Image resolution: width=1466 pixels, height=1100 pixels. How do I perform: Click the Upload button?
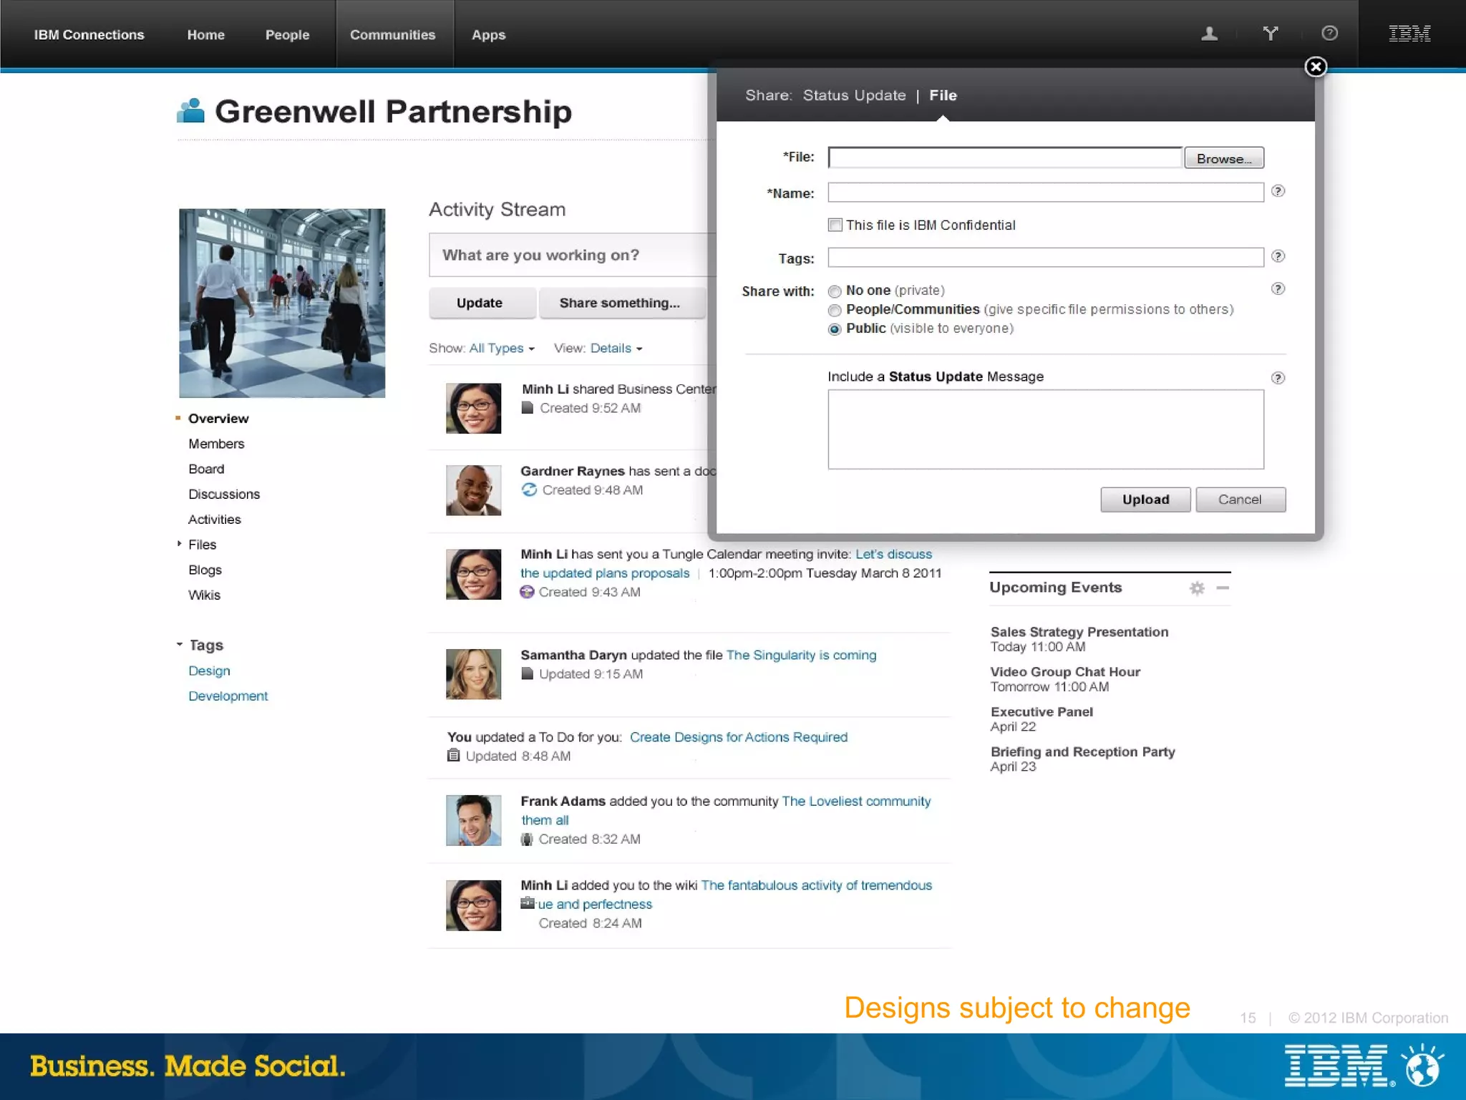1145,500
